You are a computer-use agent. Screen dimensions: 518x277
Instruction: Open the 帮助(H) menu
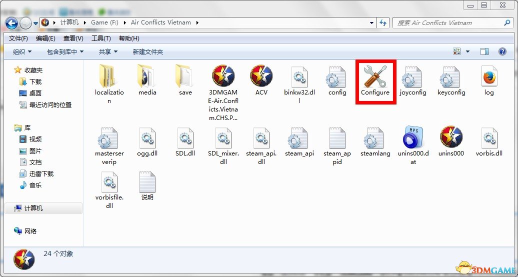129,38
